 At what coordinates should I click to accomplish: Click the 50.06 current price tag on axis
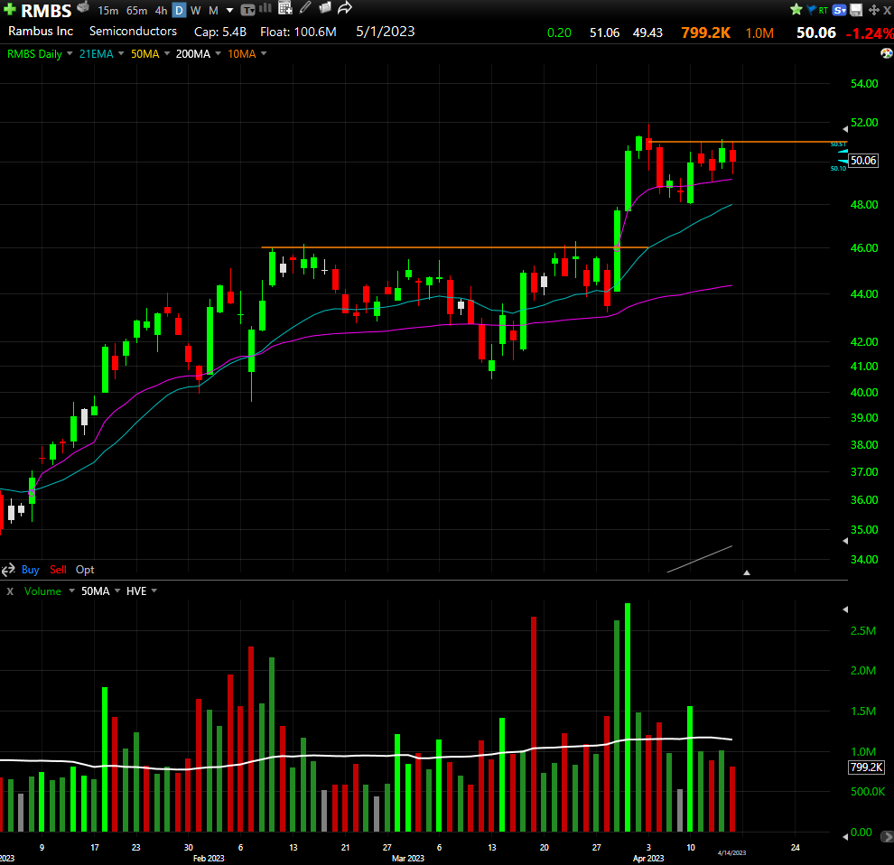863,161
